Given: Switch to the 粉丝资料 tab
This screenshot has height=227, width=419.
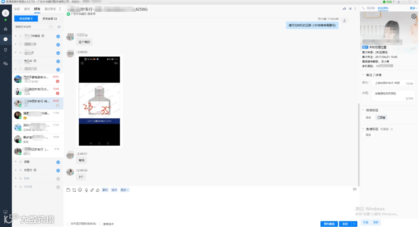Looking at the screenshot, I should (383, 8).
